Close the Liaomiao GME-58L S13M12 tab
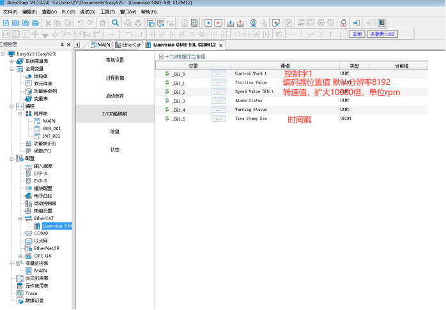446x310 pixels. click(220, 45)
